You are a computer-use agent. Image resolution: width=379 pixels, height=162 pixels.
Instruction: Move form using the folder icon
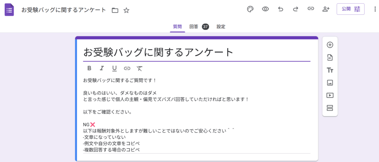115,10
